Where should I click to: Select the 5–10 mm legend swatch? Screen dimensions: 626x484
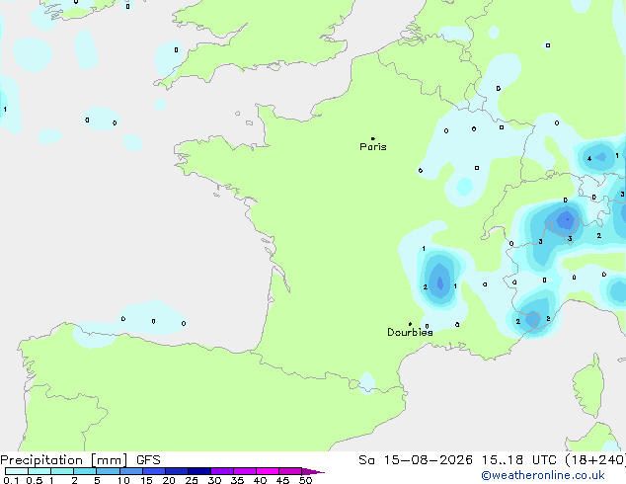(108, 471)
